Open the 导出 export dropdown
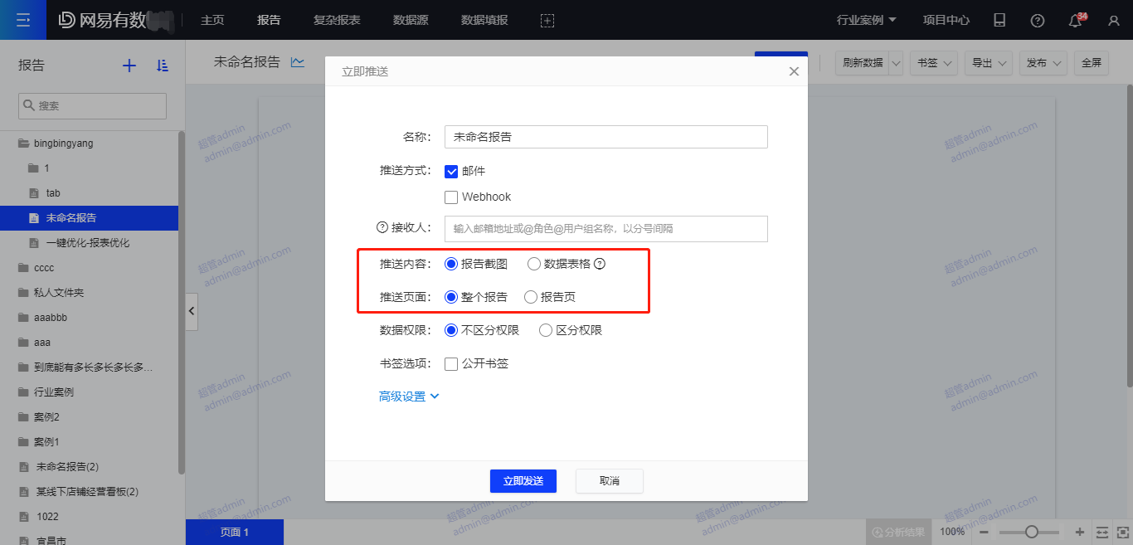 990,63
